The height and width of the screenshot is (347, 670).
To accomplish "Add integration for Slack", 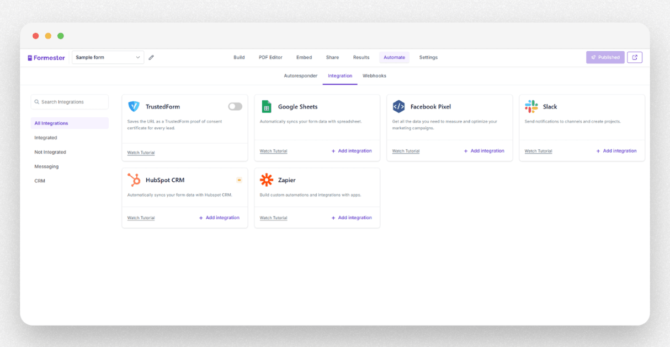I will tap(616, 151).
